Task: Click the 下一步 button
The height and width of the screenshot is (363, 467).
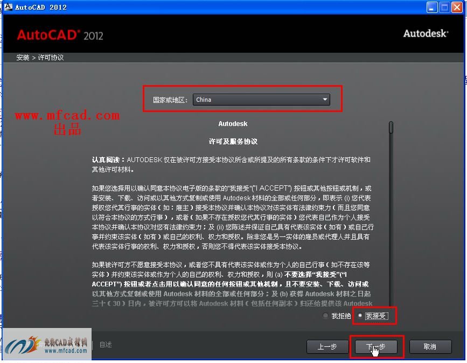Action: click(376, 347)
